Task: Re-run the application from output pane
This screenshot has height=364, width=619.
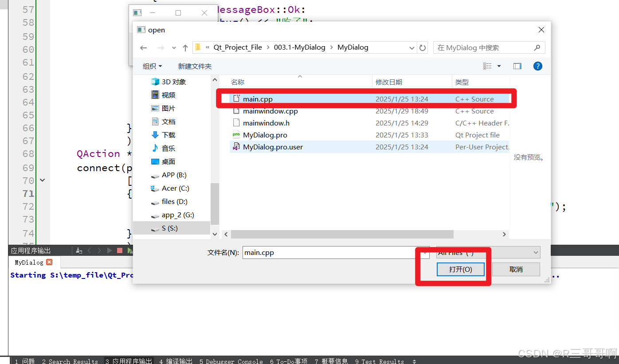Action: (109, 250)
